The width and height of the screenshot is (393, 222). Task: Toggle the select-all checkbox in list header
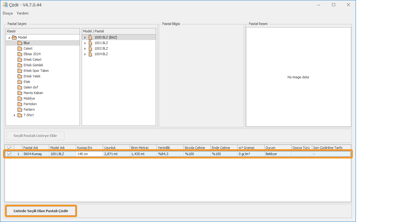coord(9,148)
